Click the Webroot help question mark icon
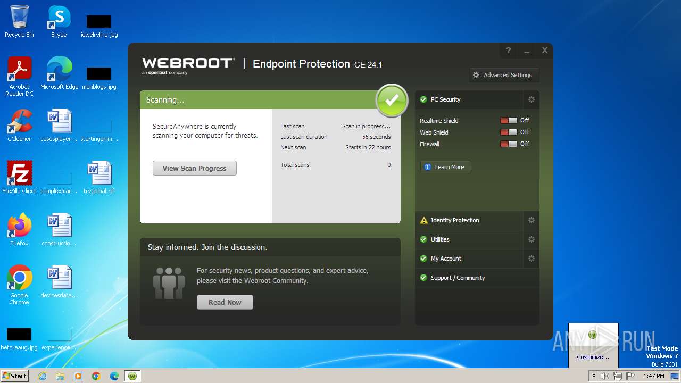The image size is (681, 383). [x=508, y=51]
